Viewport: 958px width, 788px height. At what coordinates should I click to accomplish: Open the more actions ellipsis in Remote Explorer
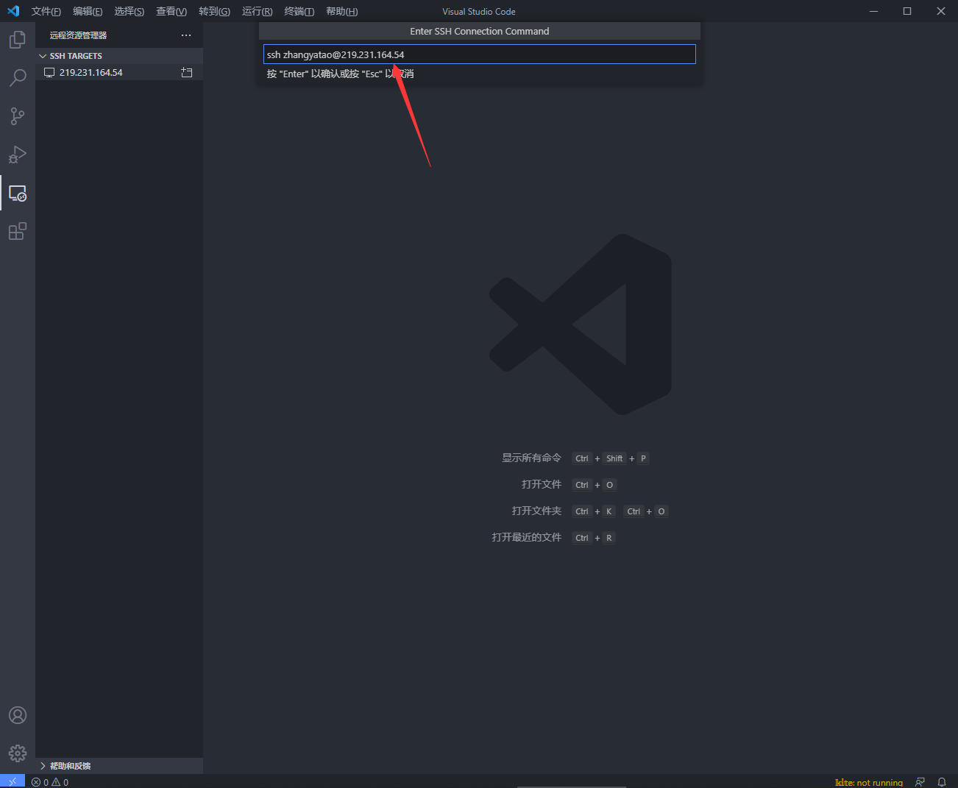186,35
